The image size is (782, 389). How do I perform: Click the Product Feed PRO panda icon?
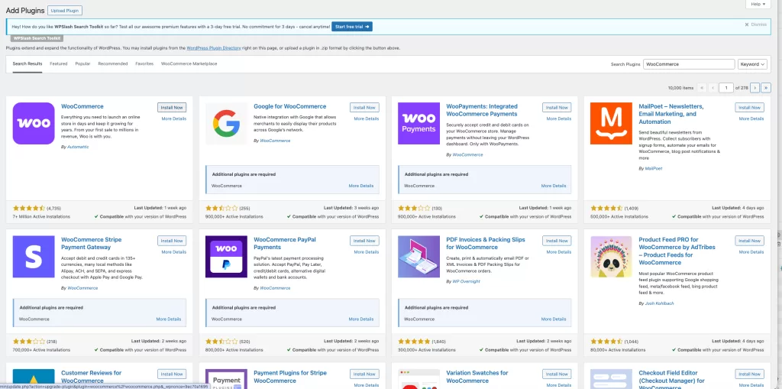click(611, 257)
